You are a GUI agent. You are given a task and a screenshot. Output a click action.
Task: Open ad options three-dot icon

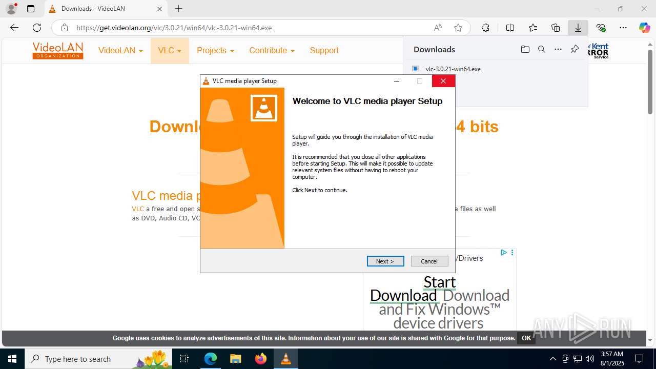click(x=512, y=253)
